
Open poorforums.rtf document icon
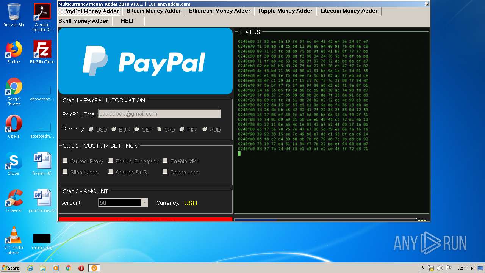coord(42,201)
